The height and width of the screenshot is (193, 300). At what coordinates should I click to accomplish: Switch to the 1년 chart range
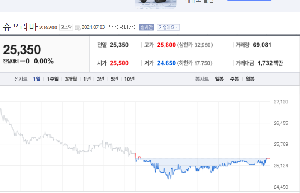tap(87, 79)
